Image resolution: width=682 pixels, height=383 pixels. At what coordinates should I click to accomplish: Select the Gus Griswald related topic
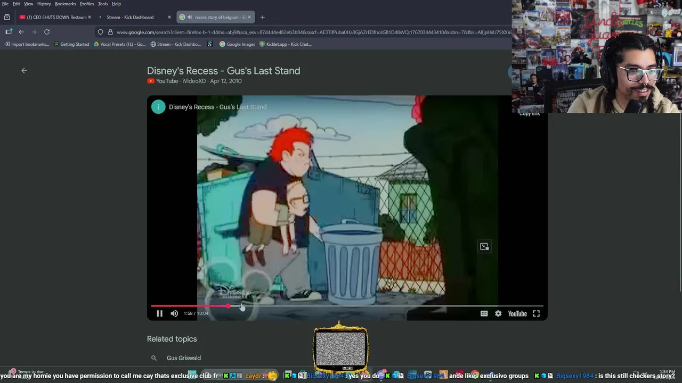184,358
